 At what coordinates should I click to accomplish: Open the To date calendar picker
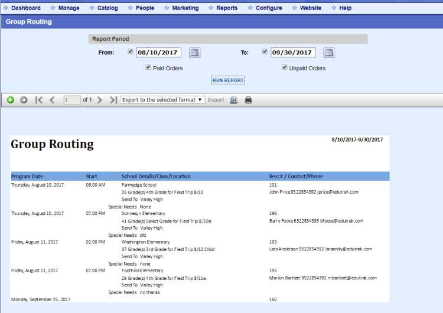(x=329, y=53)
